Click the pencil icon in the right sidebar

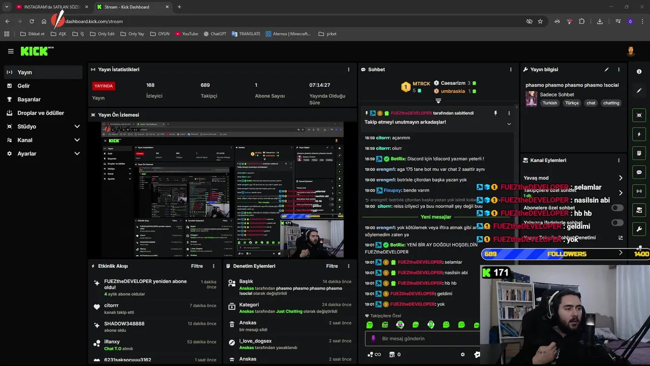[639, 90]
